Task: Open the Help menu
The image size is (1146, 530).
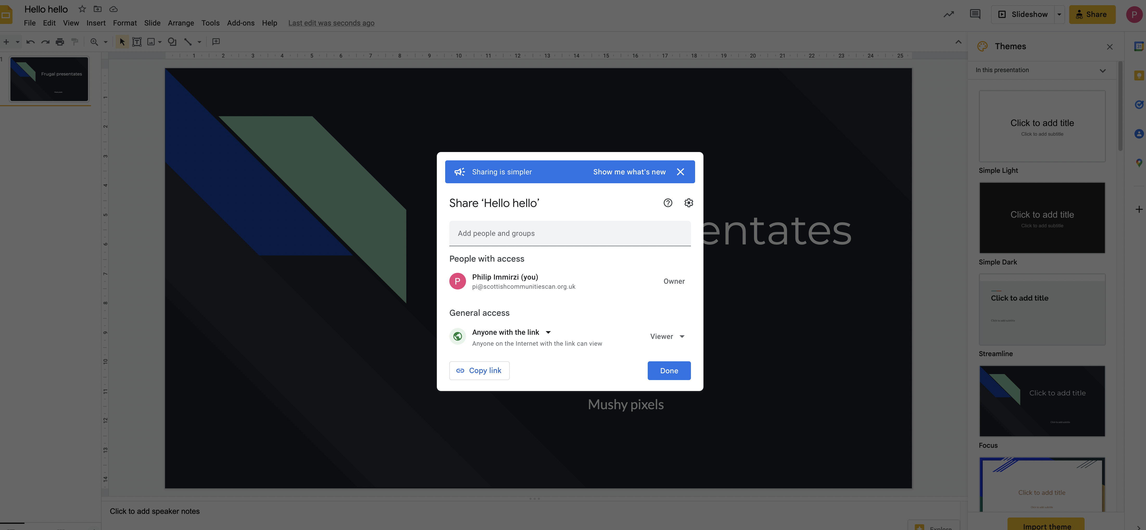Action: point(269,23)
